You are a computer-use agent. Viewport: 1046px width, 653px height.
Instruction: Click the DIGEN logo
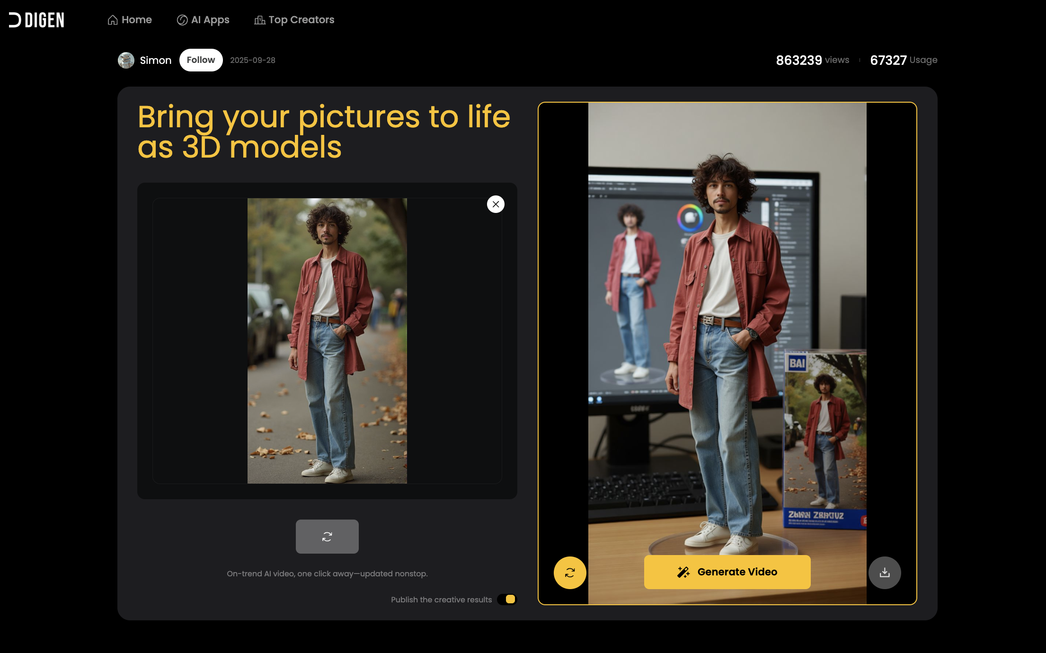tap(36, 20)
